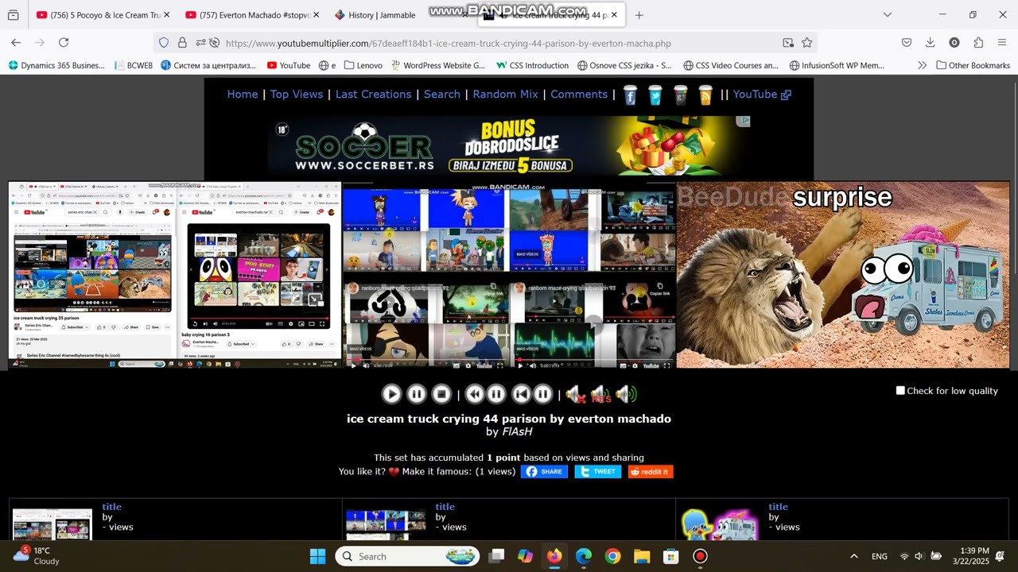Open the shield tracking protection icon
1018x572 pixels.
[164, 43]
